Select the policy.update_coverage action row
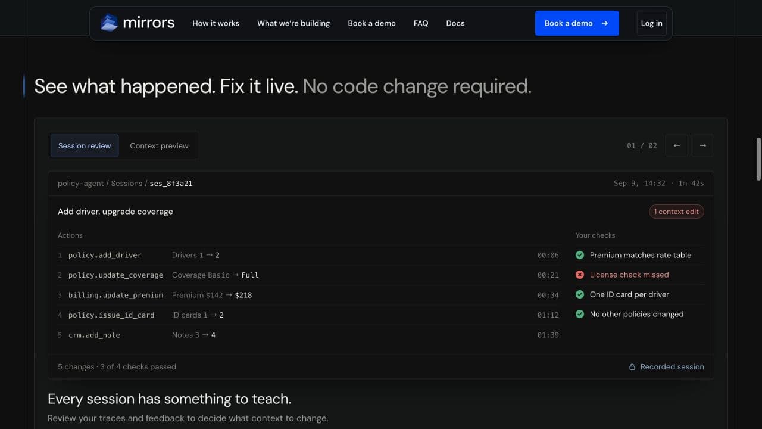Screen dimensions: 762x429 [308, 275]
